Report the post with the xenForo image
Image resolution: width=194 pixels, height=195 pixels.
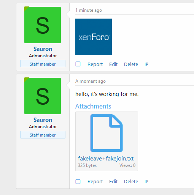pos(95,64)
